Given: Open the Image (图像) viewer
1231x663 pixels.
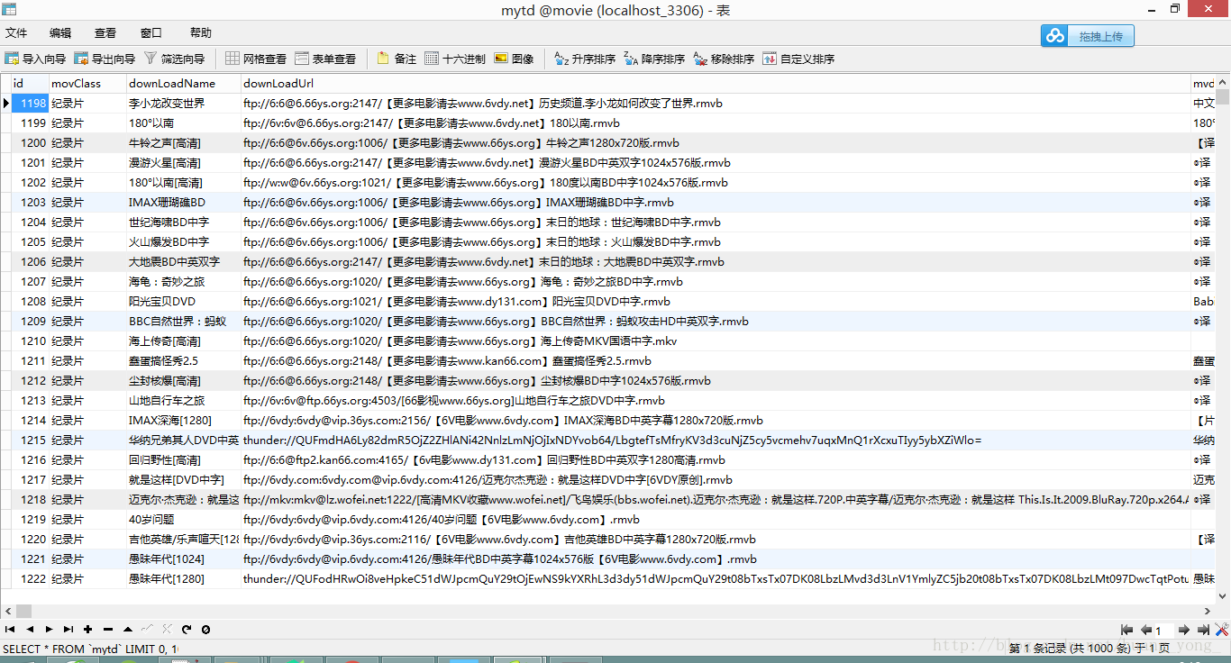Looking at the screenshot, I should point(514,59).
